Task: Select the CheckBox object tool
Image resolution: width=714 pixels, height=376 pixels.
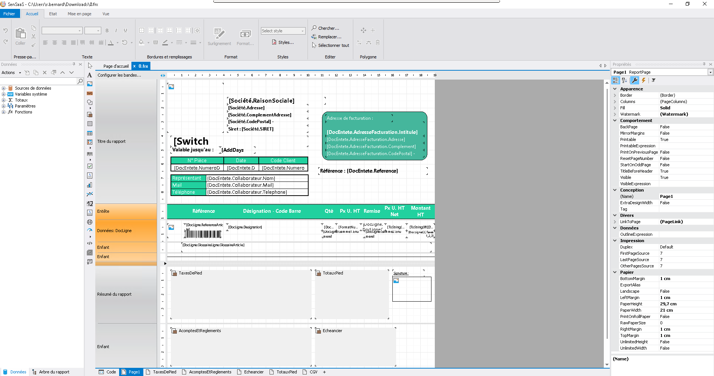Action: click(x=90, y=166)
